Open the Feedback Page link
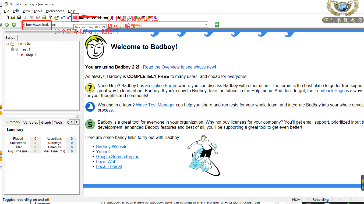Viewport: 364px width, 204px height. 330,91
